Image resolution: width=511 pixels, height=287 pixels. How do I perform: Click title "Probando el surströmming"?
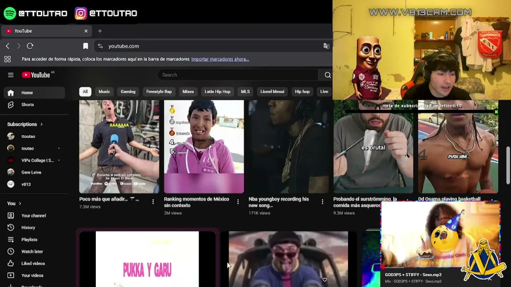tap(365, 202)
